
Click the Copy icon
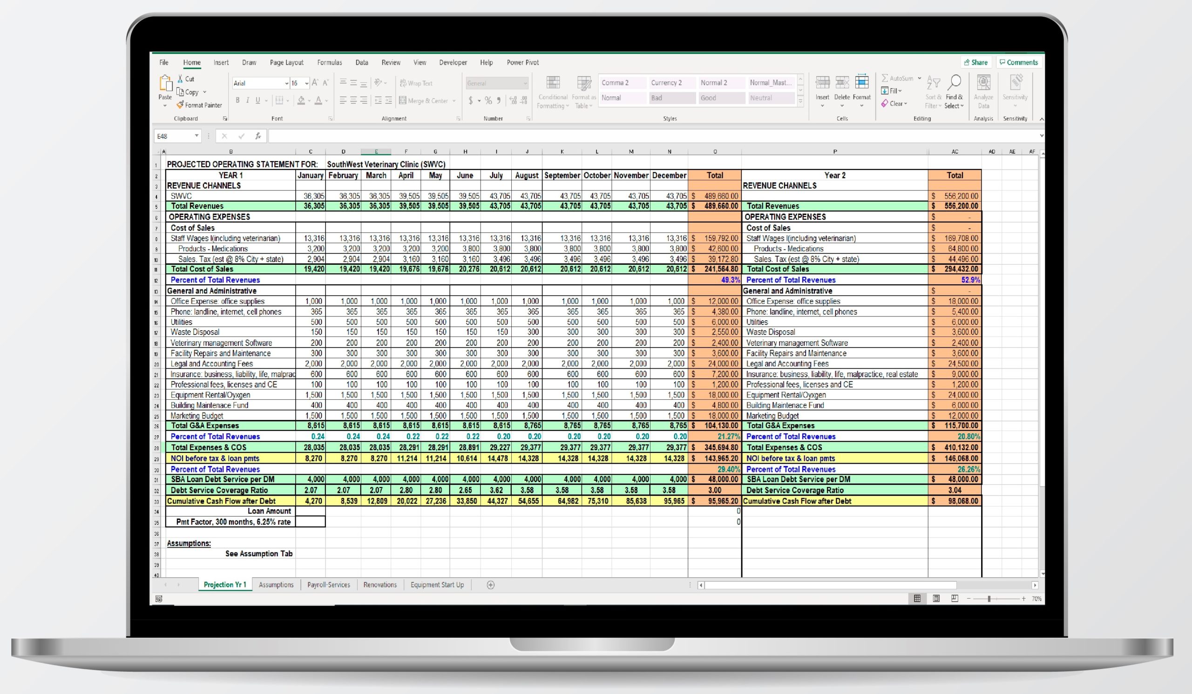(180, 92)
